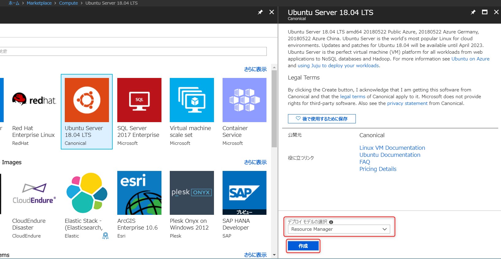Open the ArcGIS Enterprise esri tile

point(139,193)
